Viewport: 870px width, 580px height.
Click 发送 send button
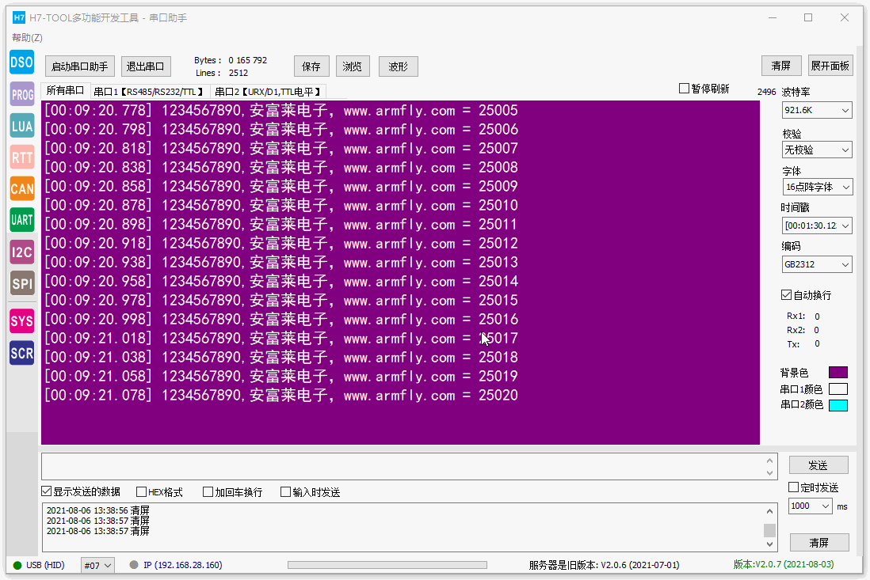pyautogui.click(x=818, y=465)
